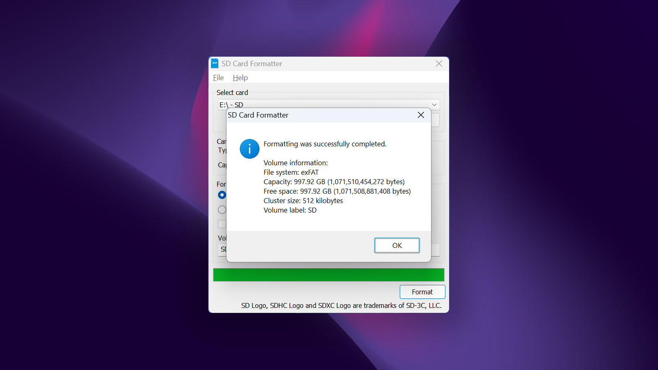The width and height of the screenshot is (658, 370).
Task: Click the blue information icon in dialog
Action: pyautogui.click(x=250, y=149)
